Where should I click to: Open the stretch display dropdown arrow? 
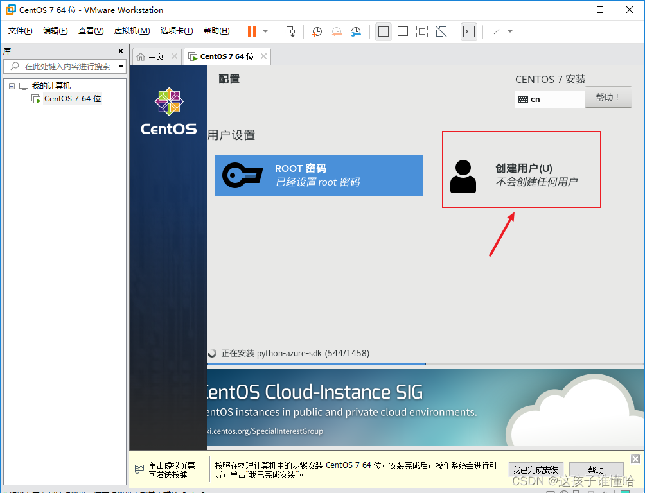(510, 31)
